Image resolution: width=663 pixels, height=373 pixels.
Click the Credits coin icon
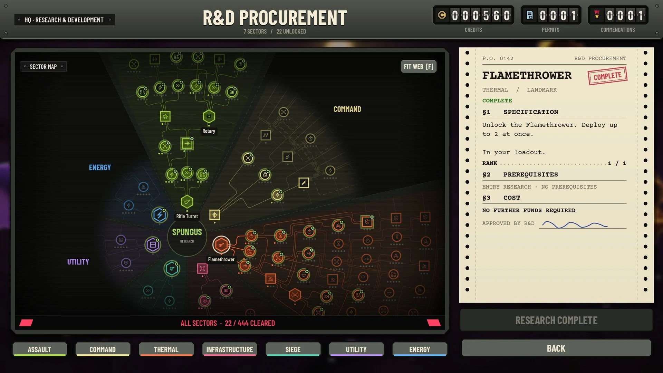[x=442, y=15]
